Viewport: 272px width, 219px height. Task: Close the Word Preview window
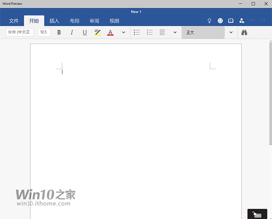pos(266,4)
